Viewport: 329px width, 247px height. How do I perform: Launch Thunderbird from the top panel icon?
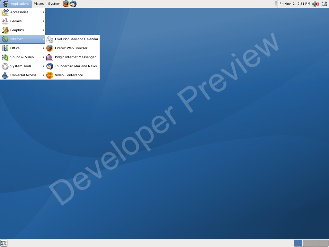click(73, 4)
